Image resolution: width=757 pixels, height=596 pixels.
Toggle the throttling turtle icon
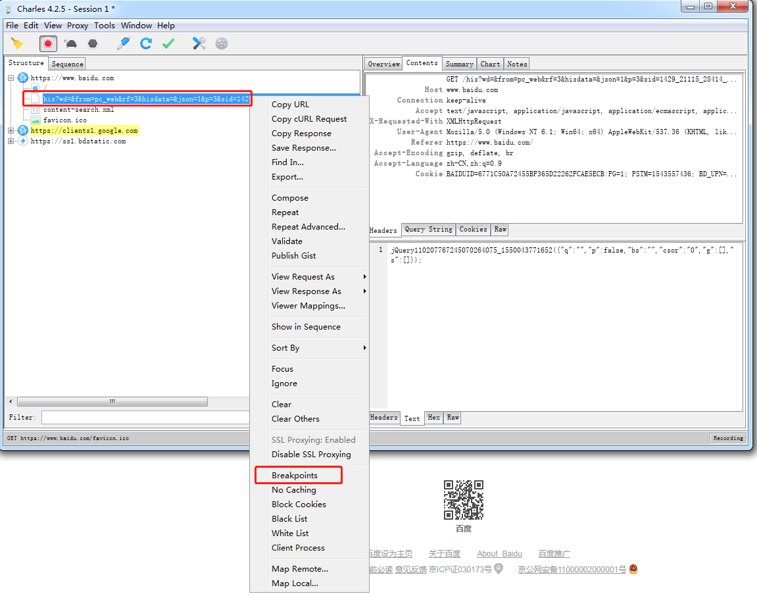pos(71,44)
